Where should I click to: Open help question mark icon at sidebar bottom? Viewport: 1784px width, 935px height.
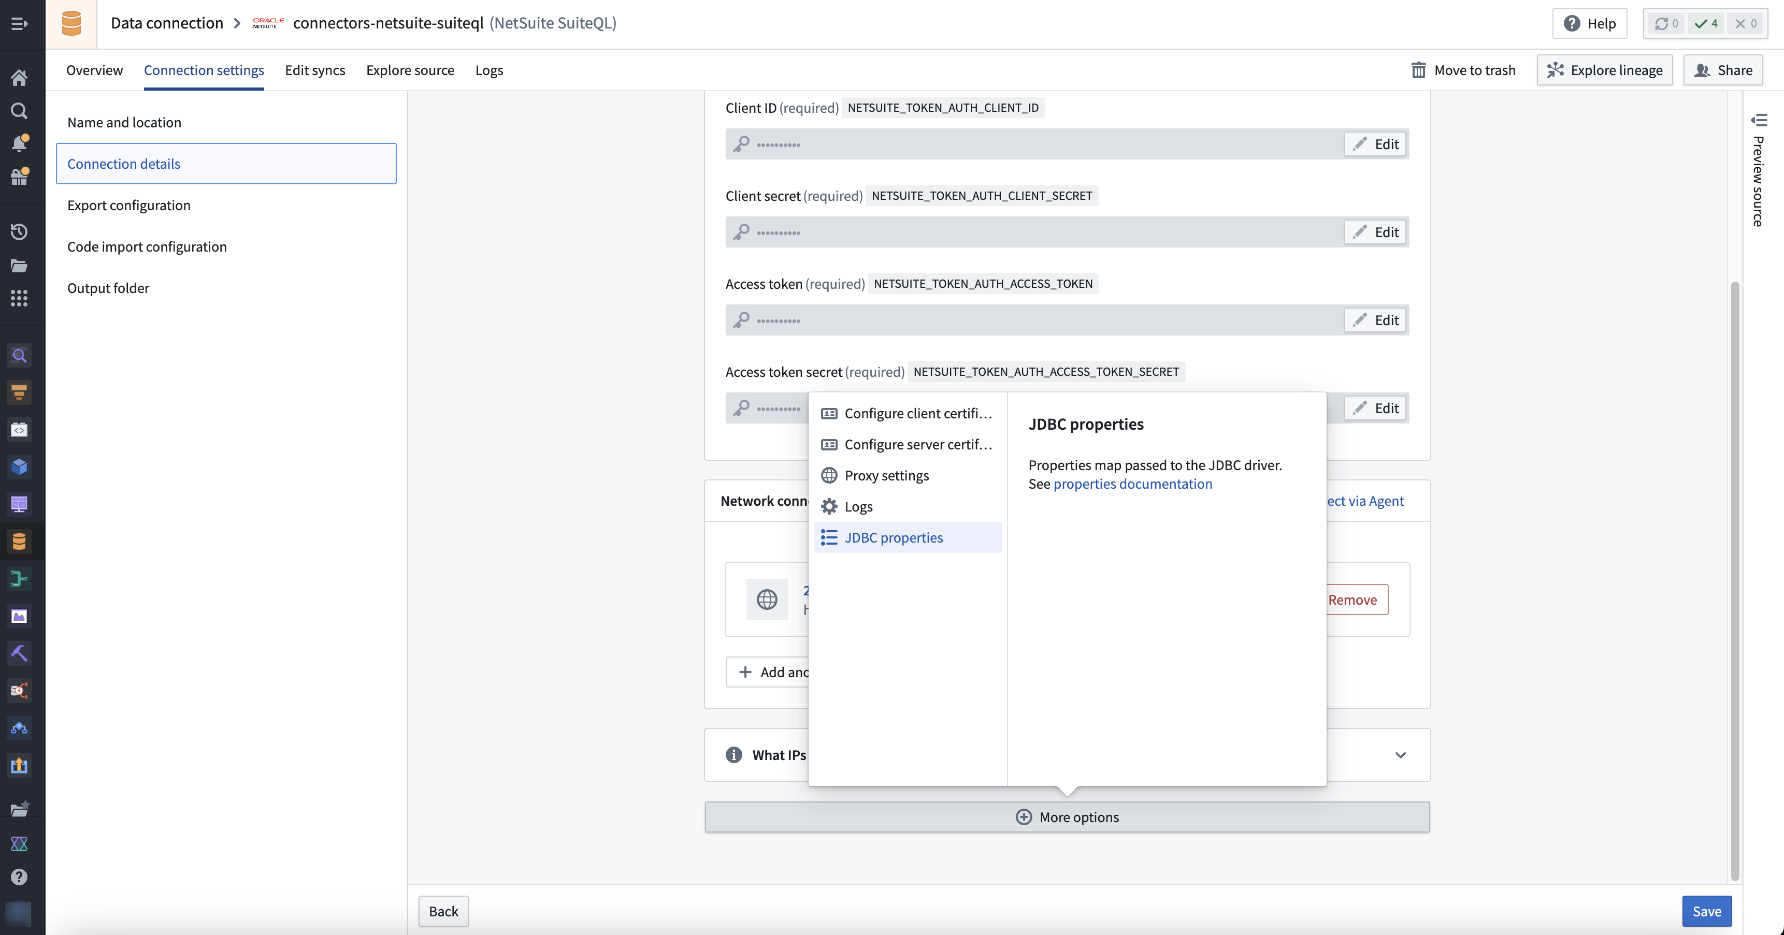pos(19,877)
